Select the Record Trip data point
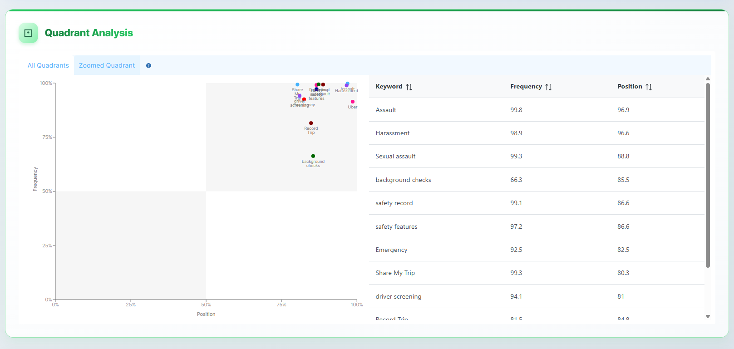 (x=311, y=123)
